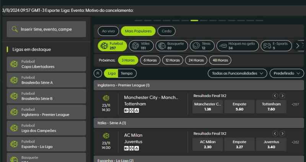Image resolution: width=306 pixels, height=162 pixels.
Task: Bet on Manchester City at 1.38
Action: pos(208,107)
